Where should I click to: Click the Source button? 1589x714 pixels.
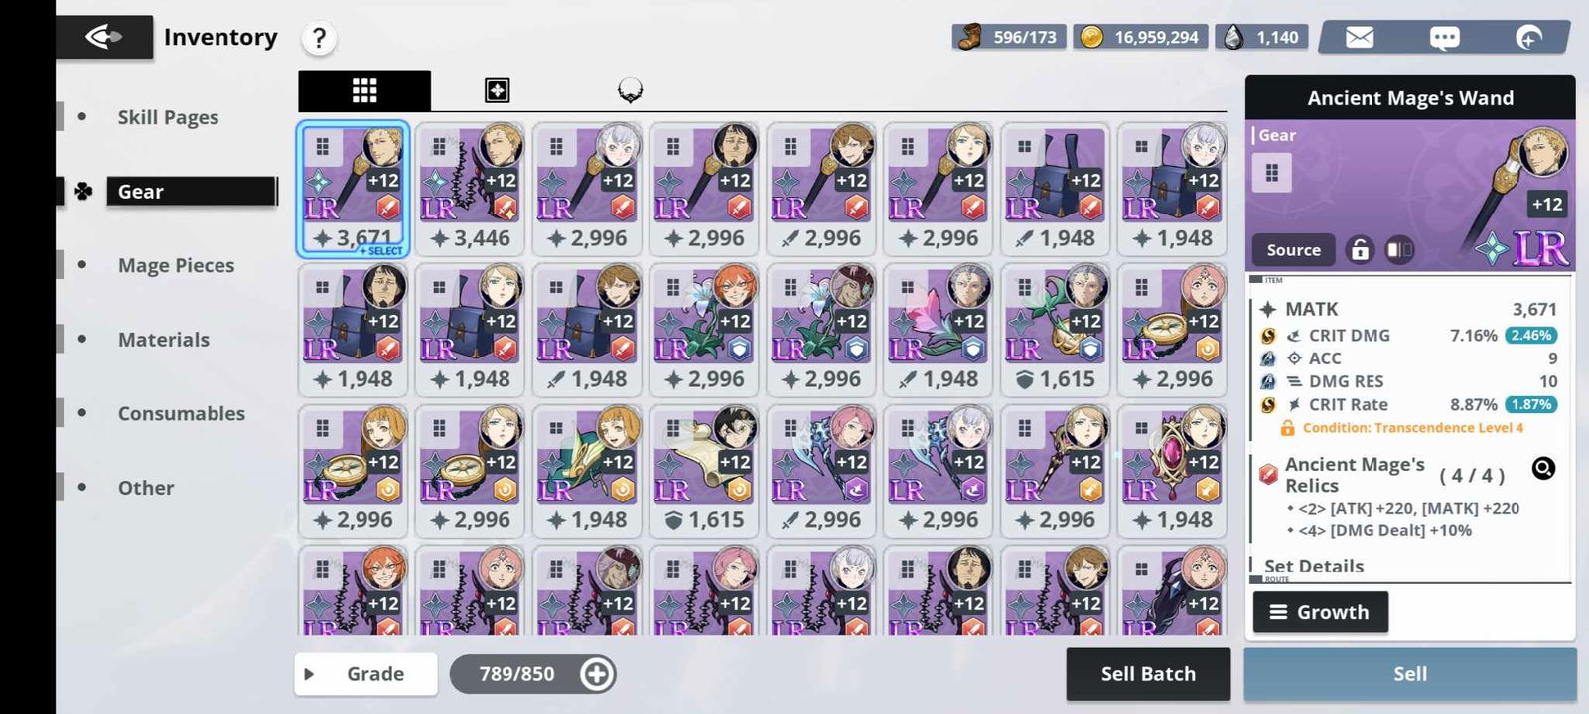(1293, 250)
